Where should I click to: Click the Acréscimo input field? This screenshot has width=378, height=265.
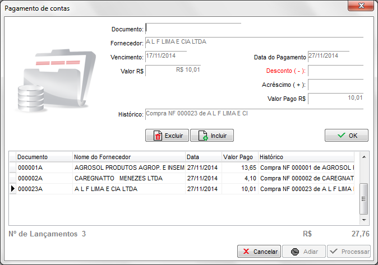pos(335,85)
